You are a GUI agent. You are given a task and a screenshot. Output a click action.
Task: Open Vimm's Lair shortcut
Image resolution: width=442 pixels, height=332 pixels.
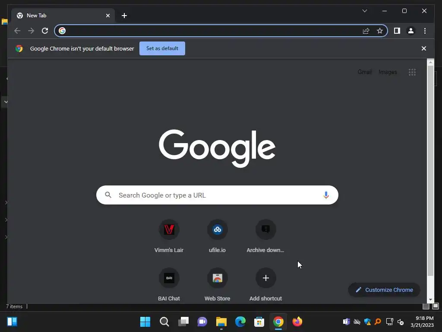click(x=169, y=236)
